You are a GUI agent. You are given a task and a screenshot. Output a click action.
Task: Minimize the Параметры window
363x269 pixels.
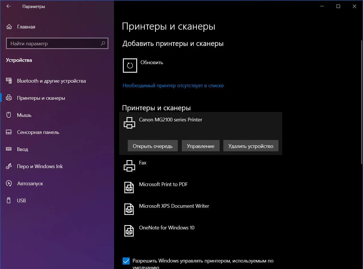tap(322, 6)
